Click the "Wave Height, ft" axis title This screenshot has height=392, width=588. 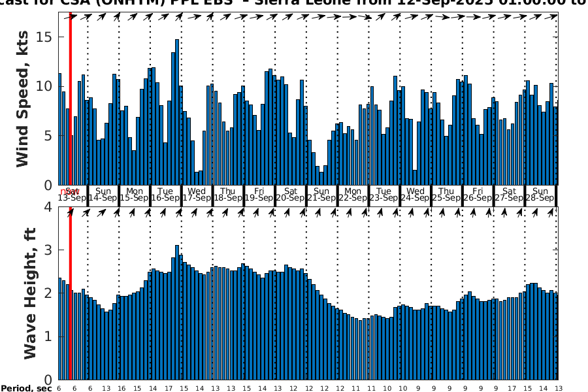[x=30, y=293]
